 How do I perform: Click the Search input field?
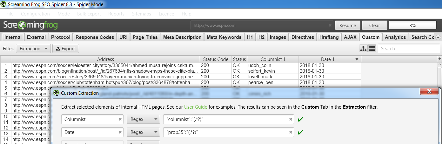click(x=409, y=49)
